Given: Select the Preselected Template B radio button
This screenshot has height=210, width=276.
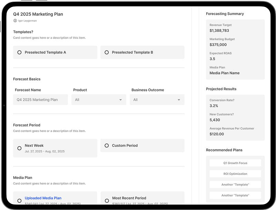Looking at the screenshot, I should [x=107, y=52].
